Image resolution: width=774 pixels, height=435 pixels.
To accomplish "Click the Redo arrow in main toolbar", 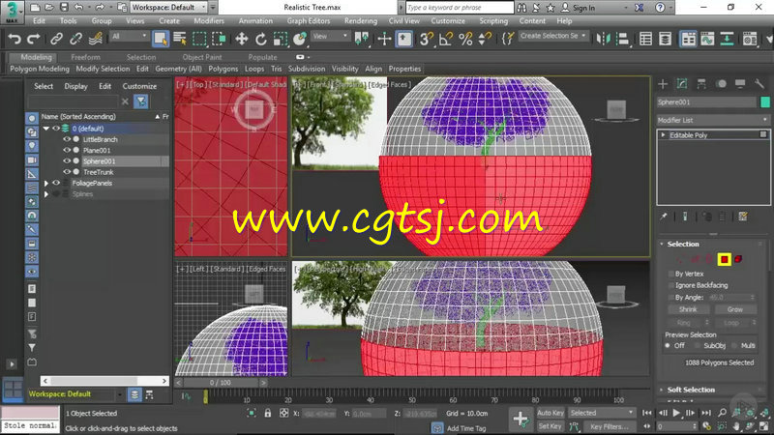I will pyautogui.click(x=34, y=39).
